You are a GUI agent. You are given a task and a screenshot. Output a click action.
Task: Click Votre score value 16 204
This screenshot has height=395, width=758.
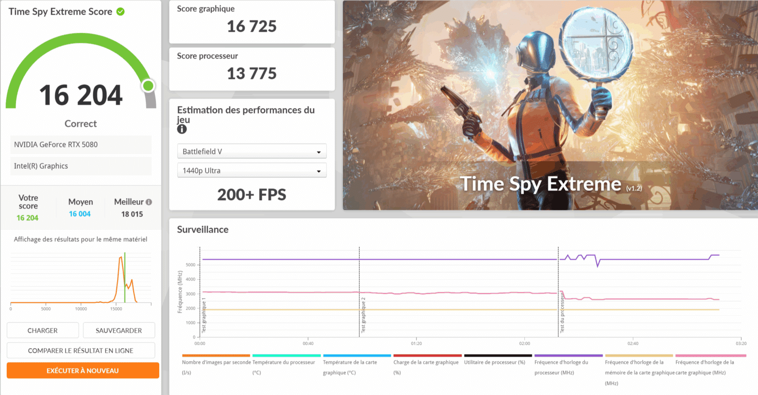(x=27, y=218)
